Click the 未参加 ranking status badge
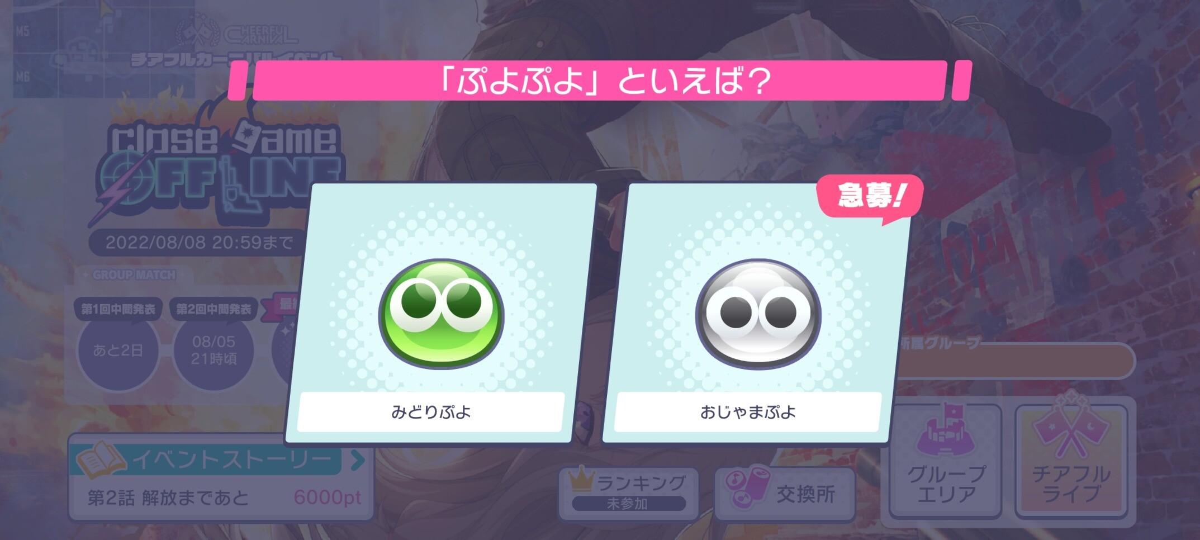 (x=628, y=504)
